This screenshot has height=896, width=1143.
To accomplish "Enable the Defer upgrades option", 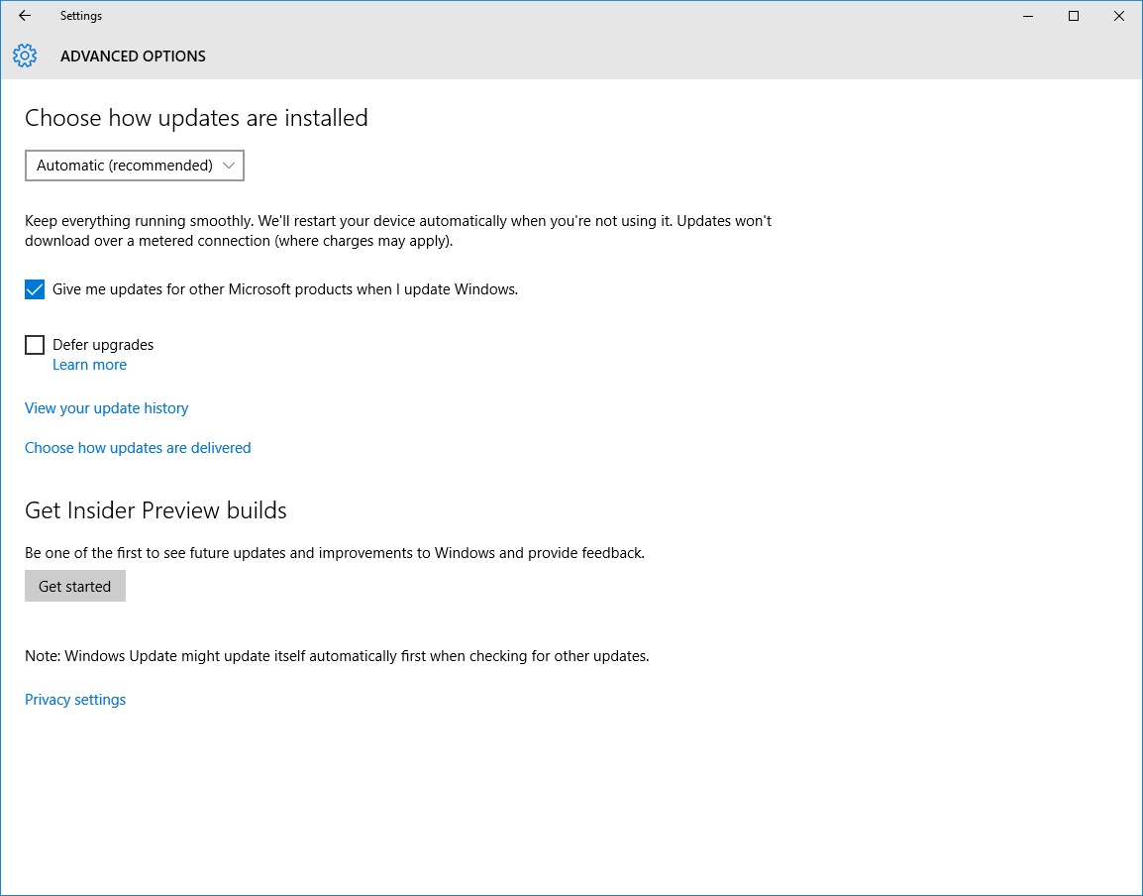I will tap(35, 344).
